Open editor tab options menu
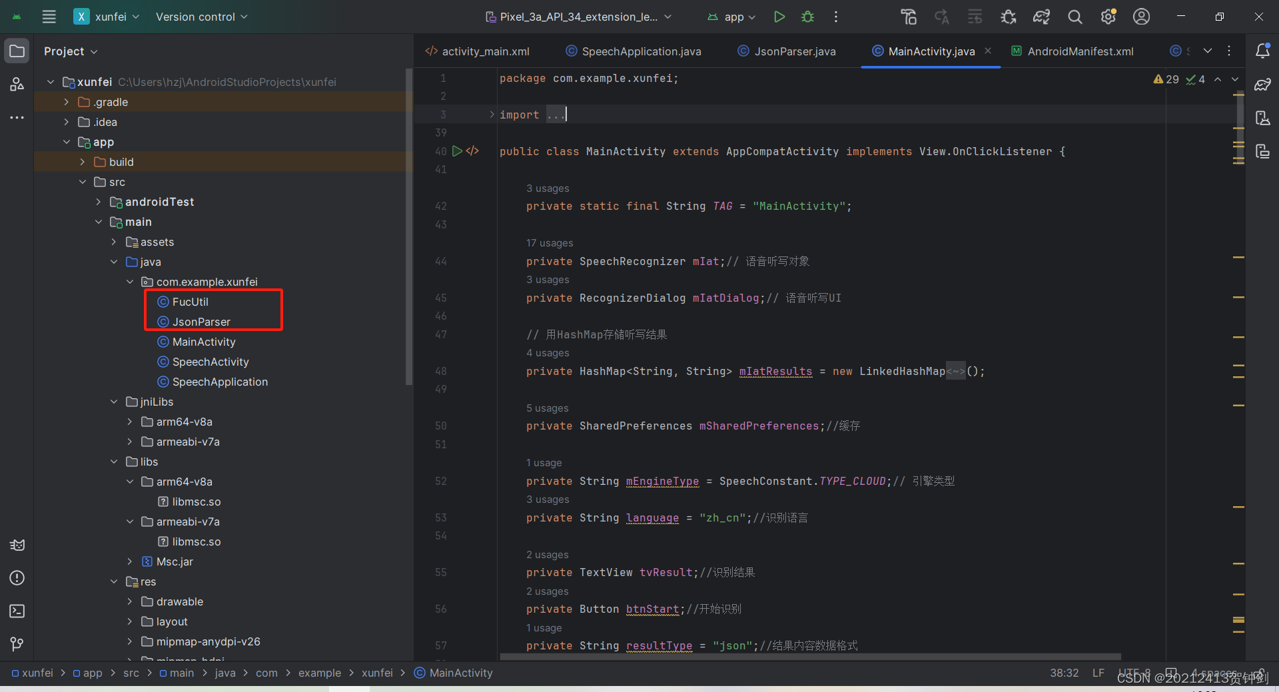Image resolution: width=1279 pixels, height=692 pixels. pyautogui.click(x=1229, y=51)
